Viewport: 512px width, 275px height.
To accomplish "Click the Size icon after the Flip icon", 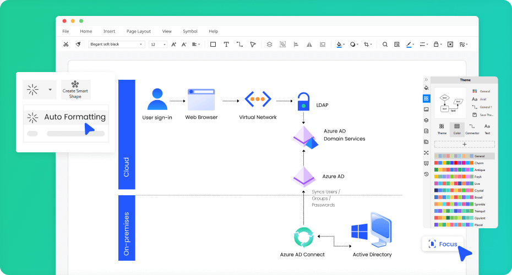I will (323, 45).
